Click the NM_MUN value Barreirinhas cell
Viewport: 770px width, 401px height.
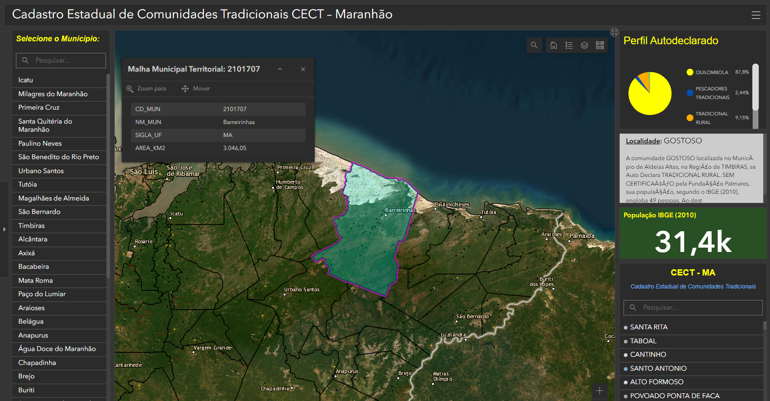click(x=262, y=122)
